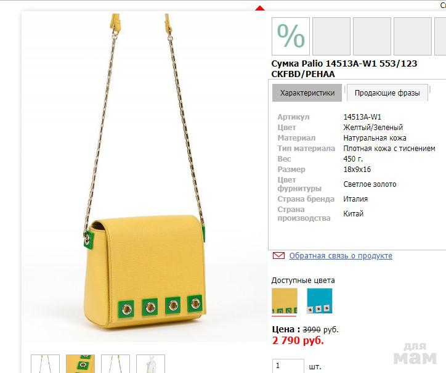Open the Характеристики tab
The height and width of the screenshot is (373, 446).
[x=307, y=93]
